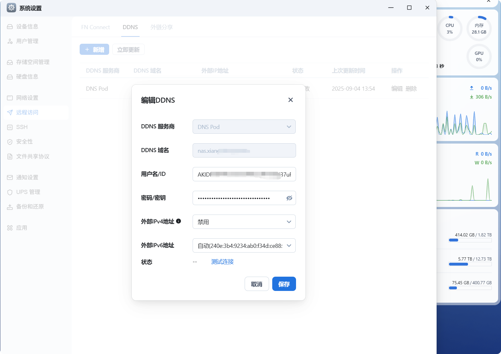Click the 备份和还原 sidebar icon
The image size is (501, 354).
pyautogui.click(x=10, y=207)
